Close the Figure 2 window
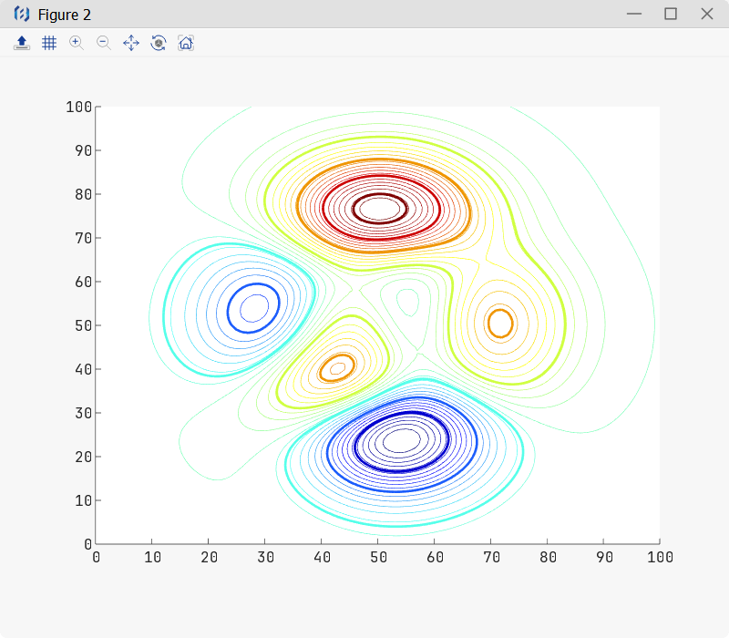The image size is (729, 638). point(706,14)
